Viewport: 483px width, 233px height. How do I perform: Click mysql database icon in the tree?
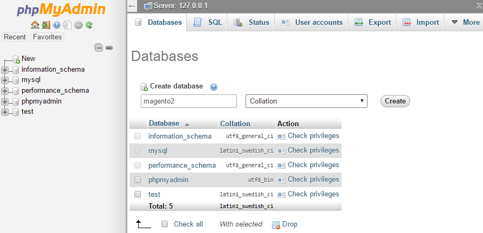[x=16, y=80]
